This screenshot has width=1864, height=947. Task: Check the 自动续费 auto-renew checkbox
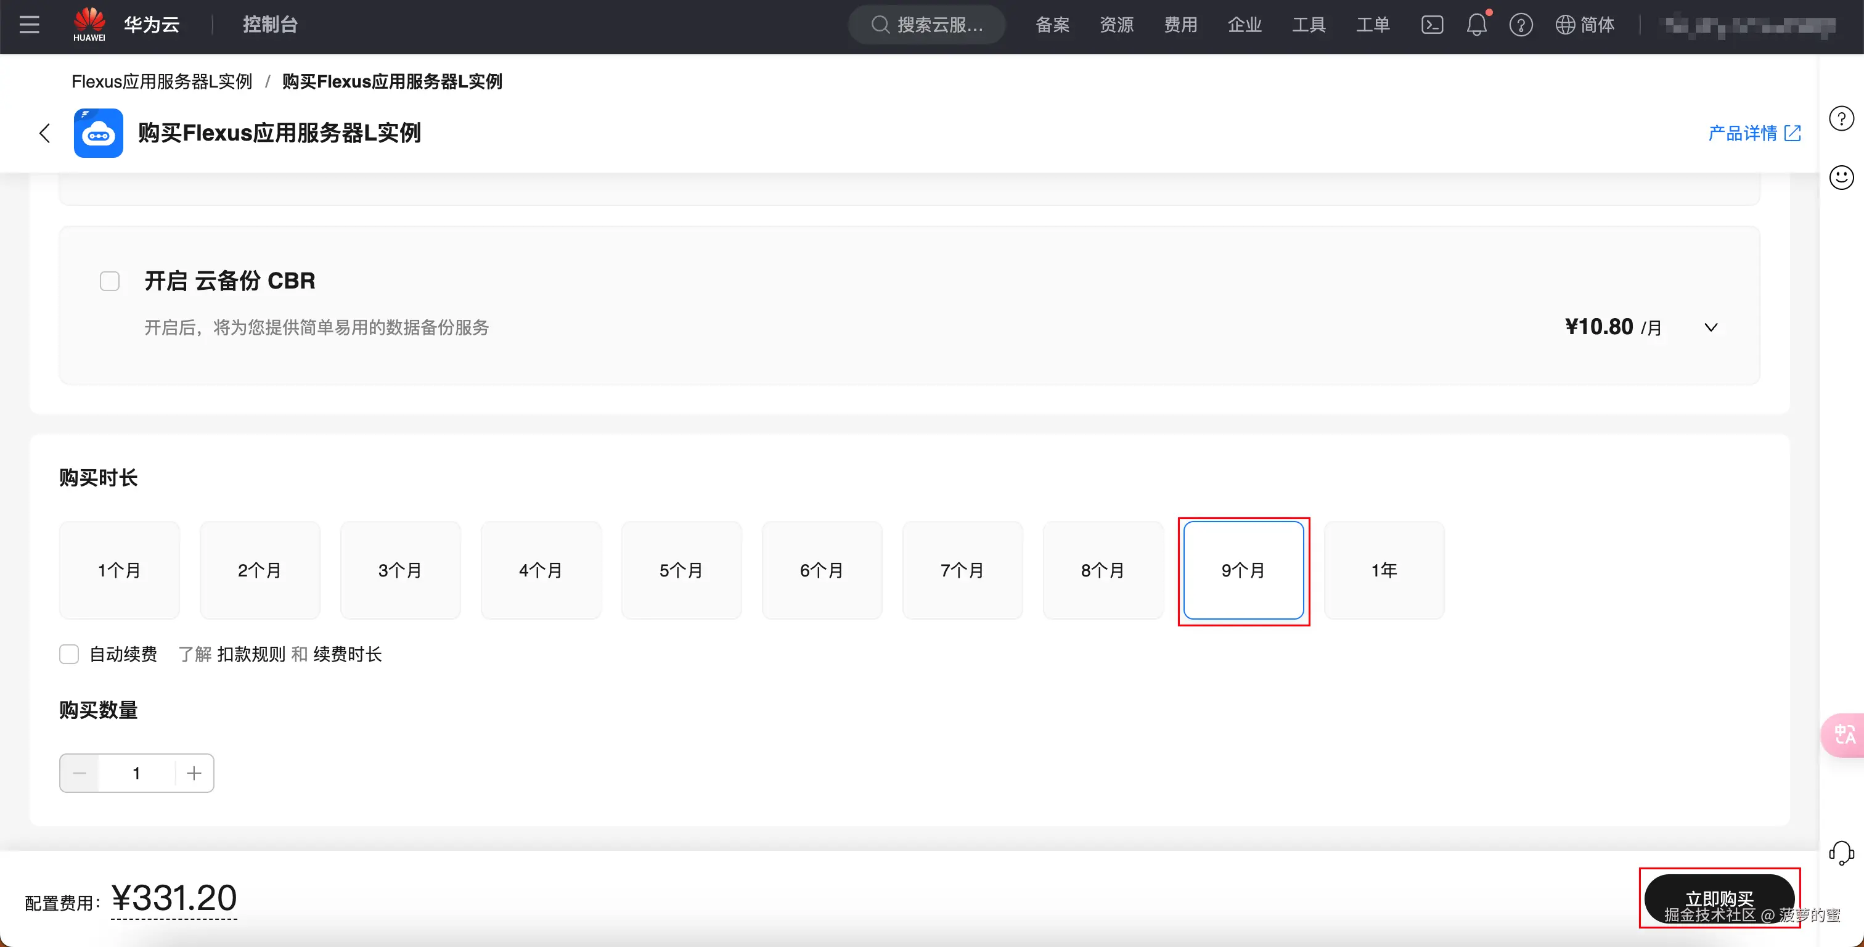tap(69, 655)
